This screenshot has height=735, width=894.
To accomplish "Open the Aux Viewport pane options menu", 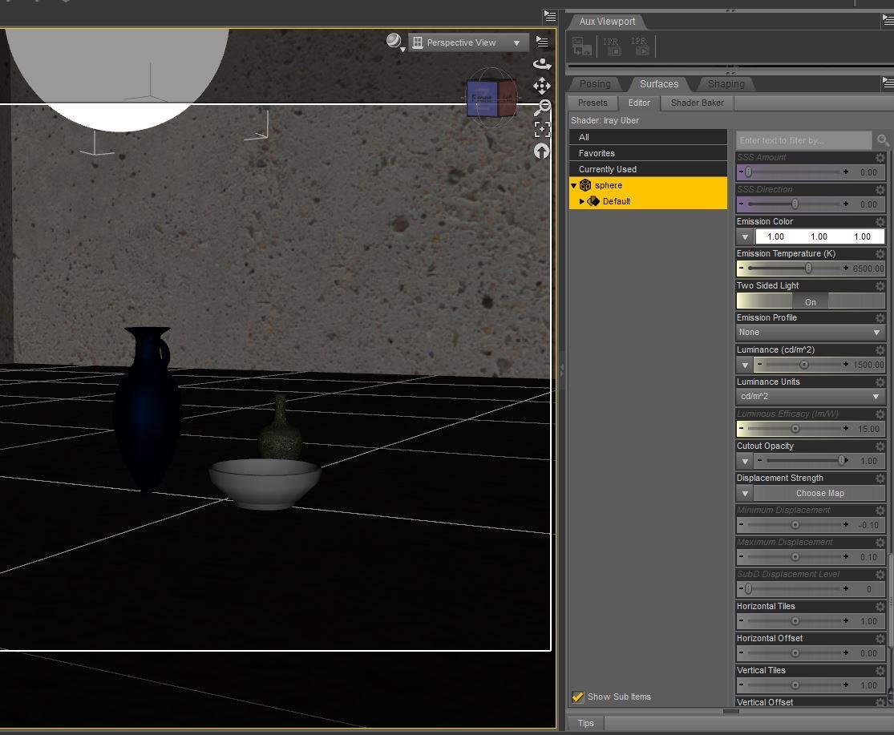I will pyautogui.click(x=888, y=21).
